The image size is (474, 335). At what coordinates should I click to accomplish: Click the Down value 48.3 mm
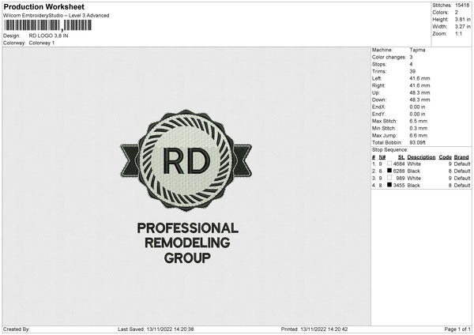tap(419, 100)
